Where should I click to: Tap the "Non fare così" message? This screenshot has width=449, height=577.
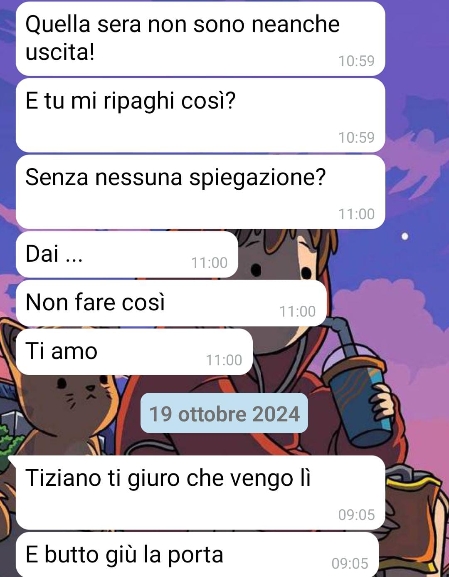171,303
